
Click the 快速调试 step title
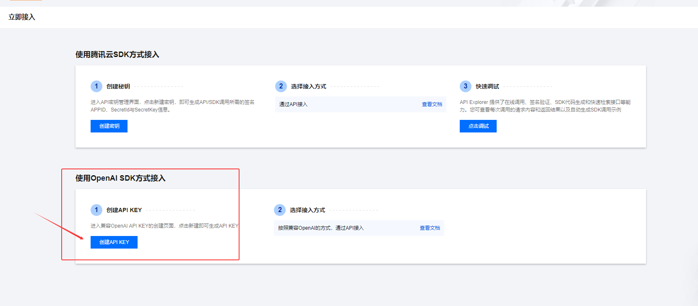coord(487,86)
